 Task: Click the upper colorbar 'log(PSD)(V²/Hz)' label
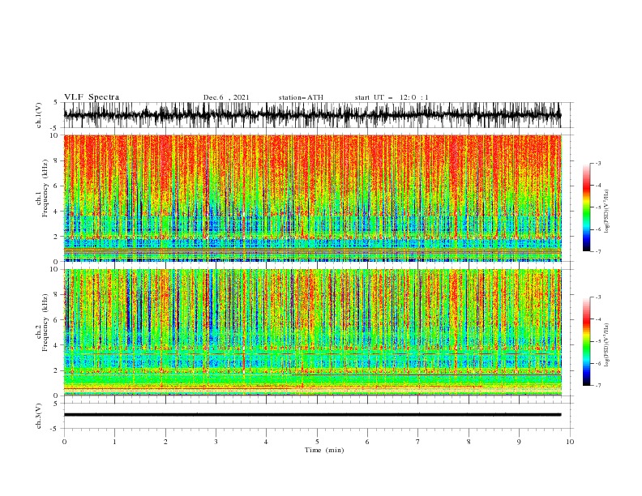[x=607, y=212]
